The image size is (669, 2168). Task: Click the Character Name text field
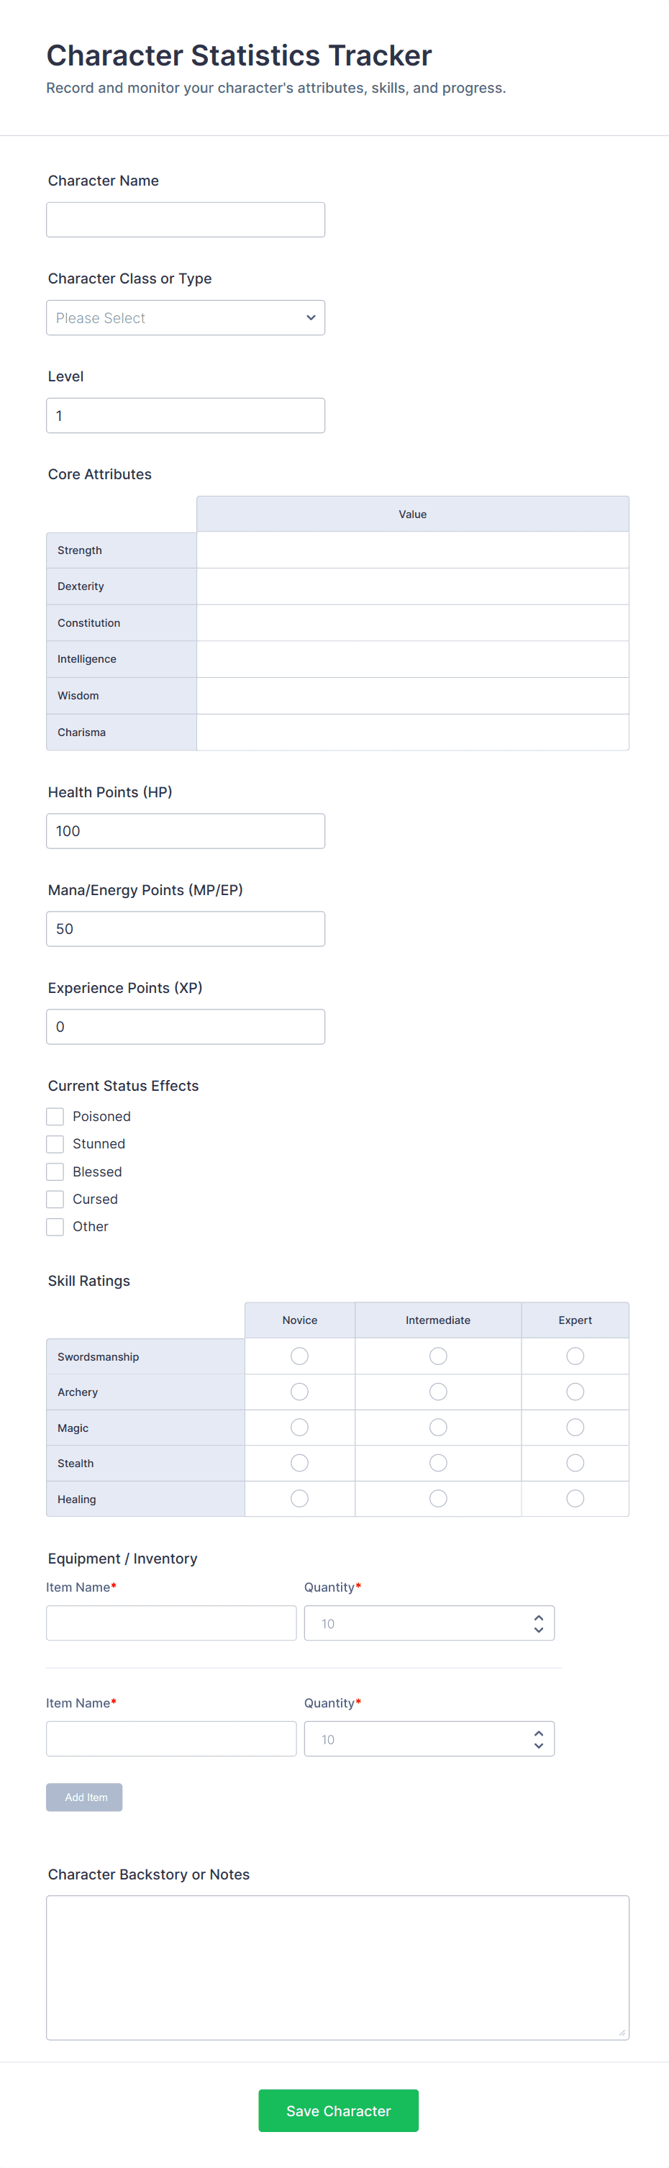point(185,219)
